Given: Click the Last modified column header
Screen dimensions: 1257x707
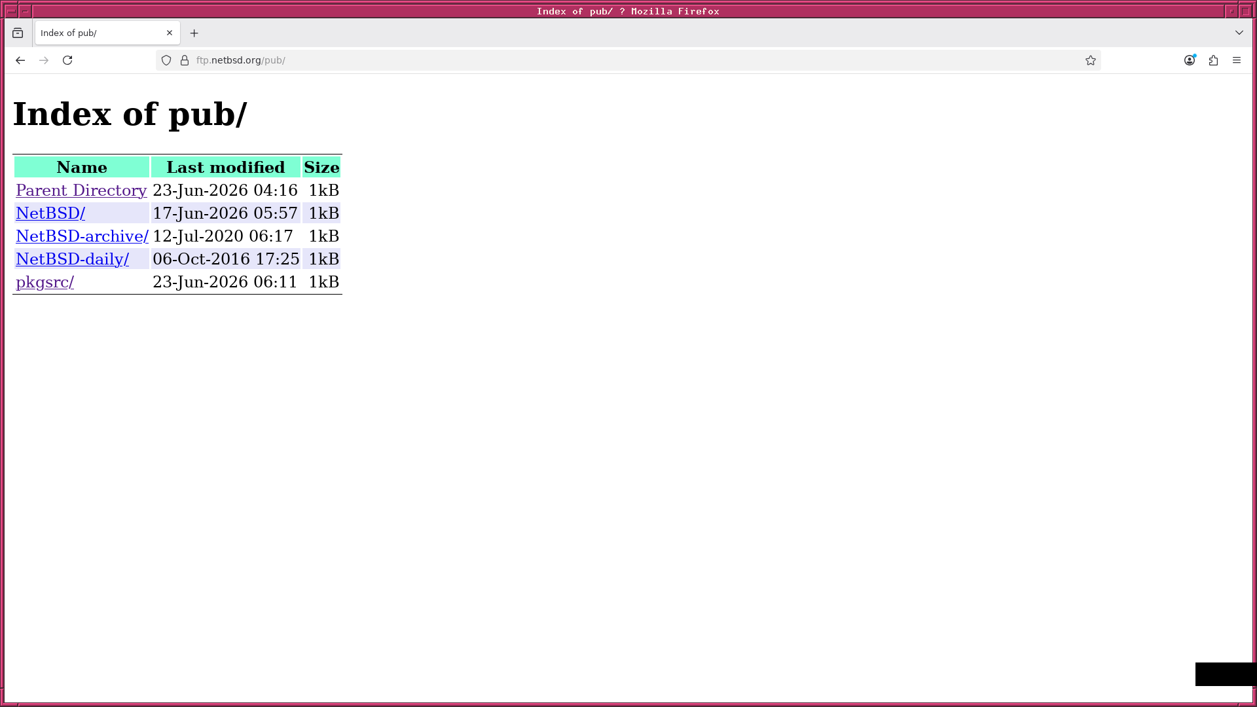Looking at the screenshot, I should click(x=226, y=168).
